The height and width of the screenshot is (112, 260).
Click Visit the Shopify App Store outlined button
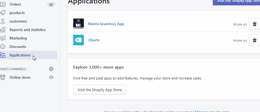[100, 90]
